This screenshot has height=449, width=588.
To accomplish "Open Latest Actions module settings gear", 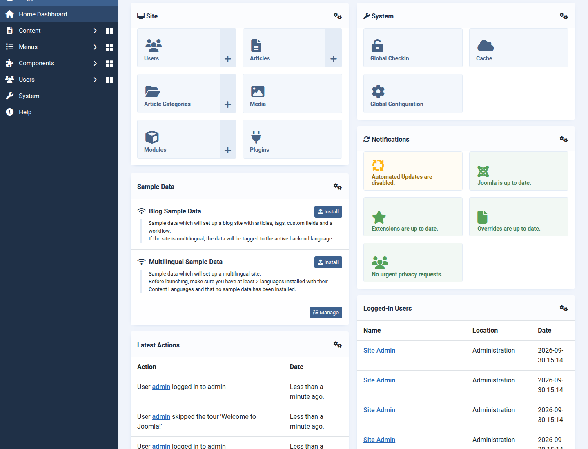I will click(x=337, y=345).
